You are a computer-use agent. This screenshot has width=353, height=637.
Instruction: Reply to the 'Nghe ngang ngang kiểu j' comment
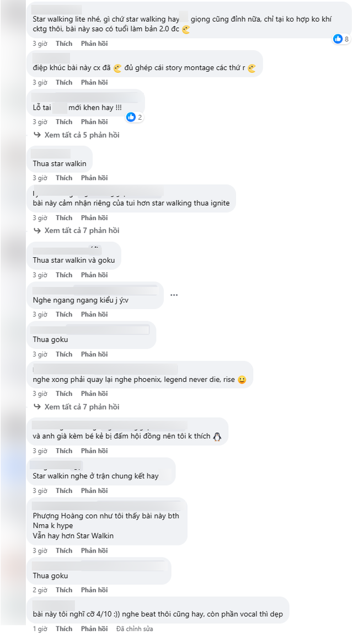point(94,315)
